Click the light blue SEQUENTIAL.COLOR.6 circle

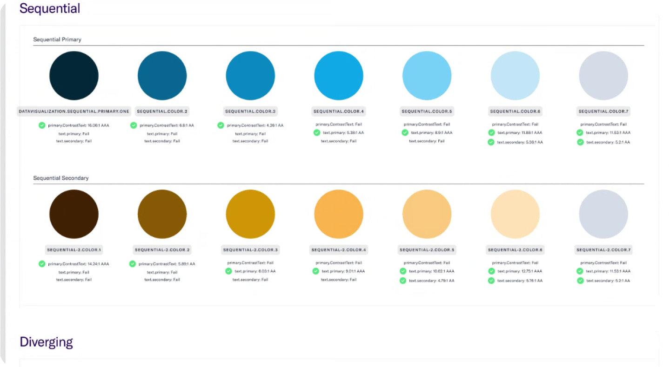coord(515,75)
